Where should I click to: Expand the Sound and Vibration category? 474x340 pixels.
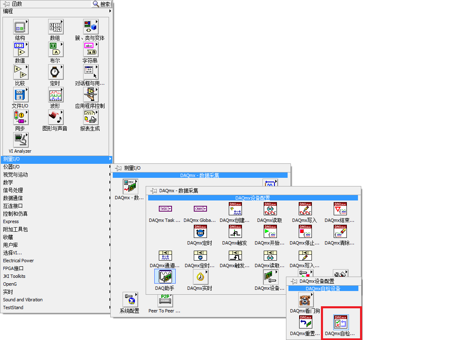tap(57, 300)
